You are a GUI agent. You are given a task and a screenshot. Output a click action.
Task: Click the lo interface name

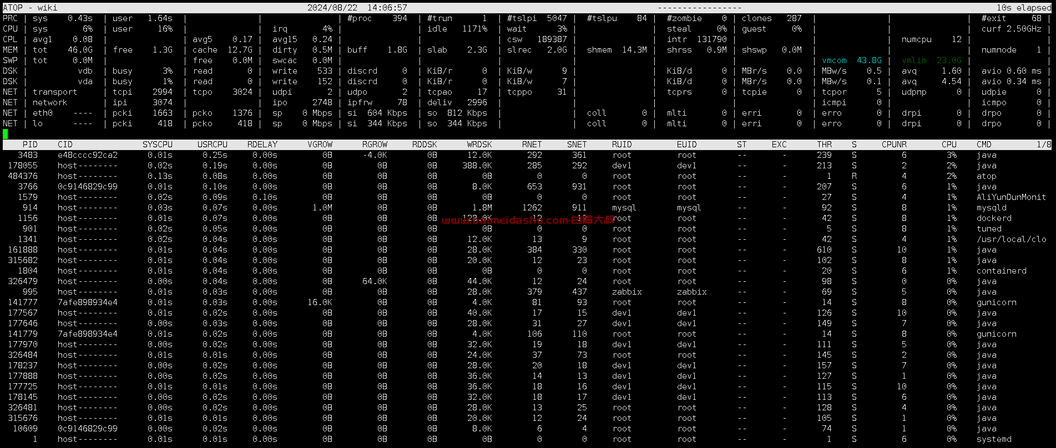[x=38, y=123]
